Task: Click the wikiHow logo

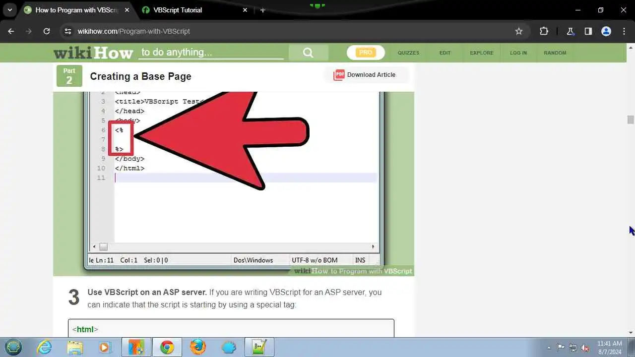Action: pos(93,53)
